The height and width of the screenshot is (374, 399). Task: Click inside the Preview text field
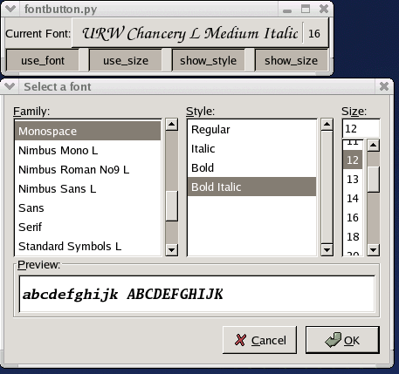point(196,294)
